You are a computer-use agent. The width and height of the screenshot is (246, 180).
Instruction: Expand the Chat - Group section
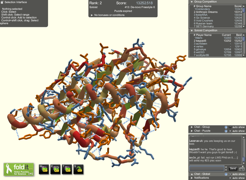click(x=192, y=127)
